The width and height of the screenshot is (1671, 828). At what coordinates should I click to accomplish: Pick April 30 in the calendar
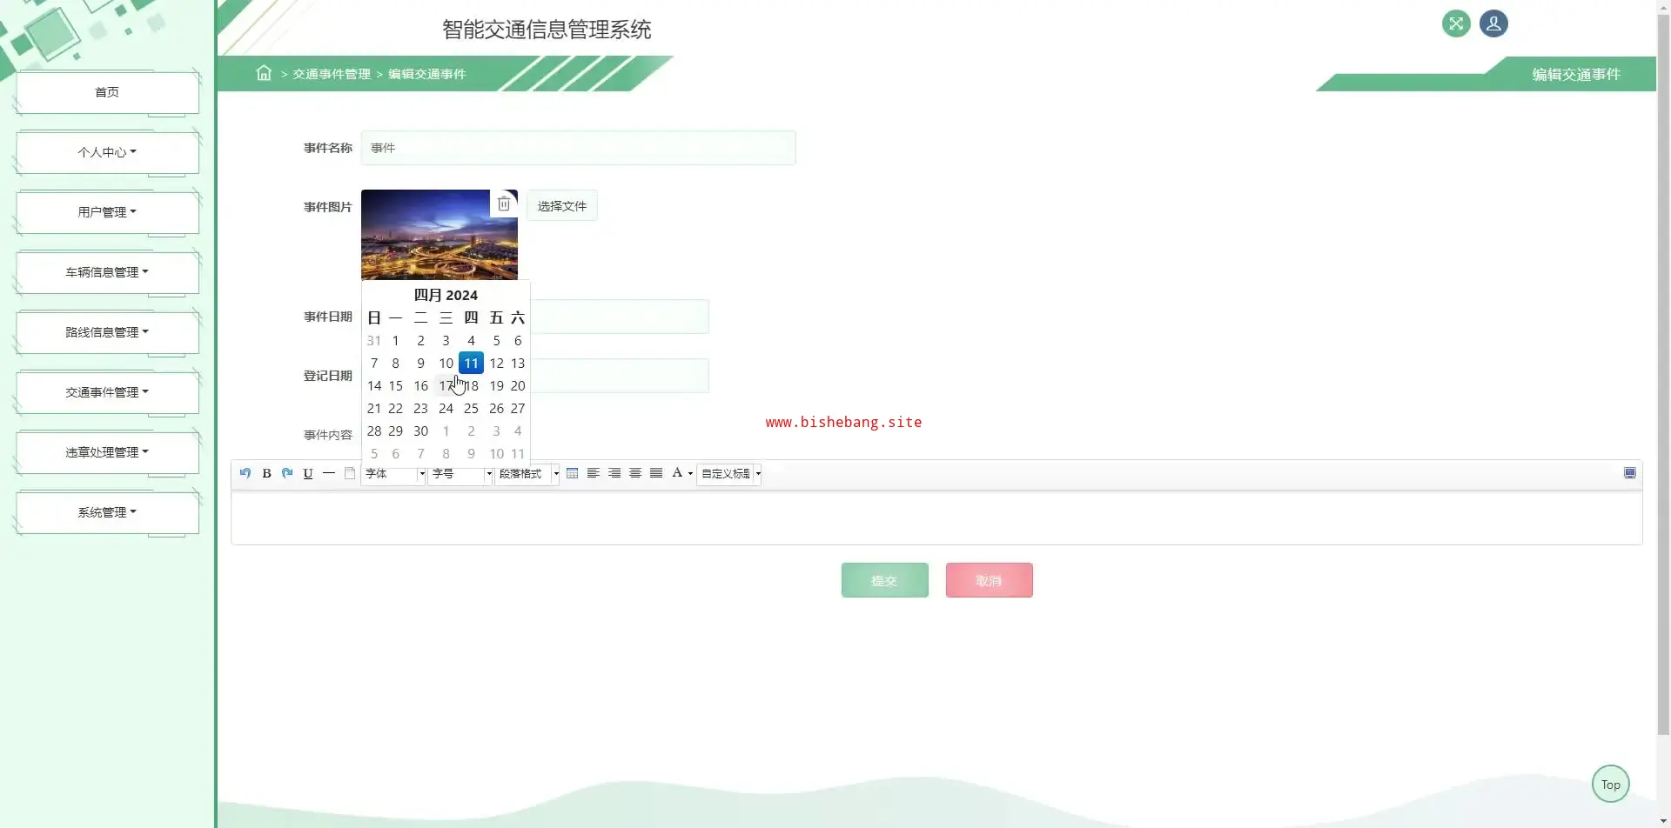420,431
